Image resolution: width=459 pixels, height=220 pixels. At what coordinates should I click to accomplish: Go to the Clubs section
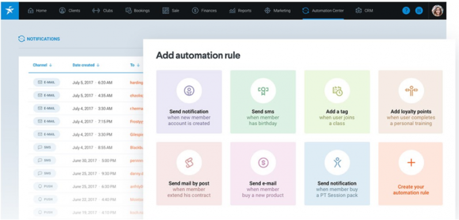103,10
